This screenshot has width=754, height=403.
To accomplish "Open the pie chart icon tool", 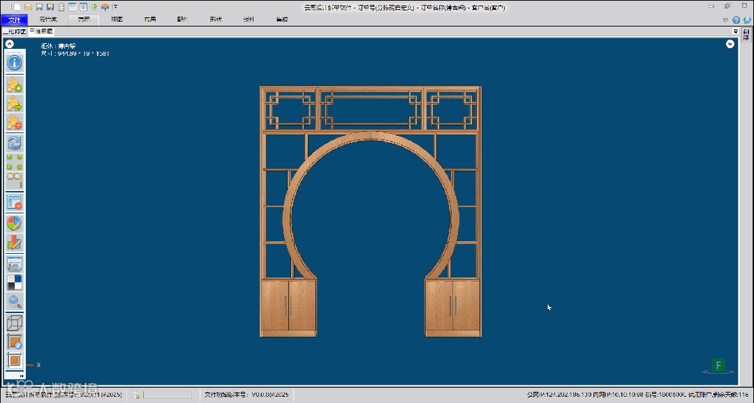I will pyautogui.click(x=14, y=224).
